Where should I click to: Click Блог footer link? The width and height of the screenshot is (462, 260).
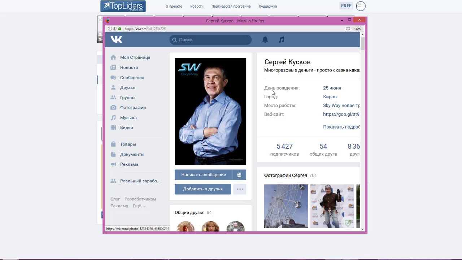click(x=115, y=199)
